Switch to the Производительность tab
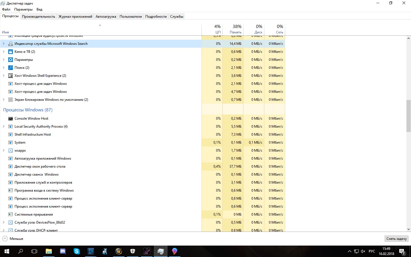Screen dimensions: 411x257 click(x=39, y=17)
